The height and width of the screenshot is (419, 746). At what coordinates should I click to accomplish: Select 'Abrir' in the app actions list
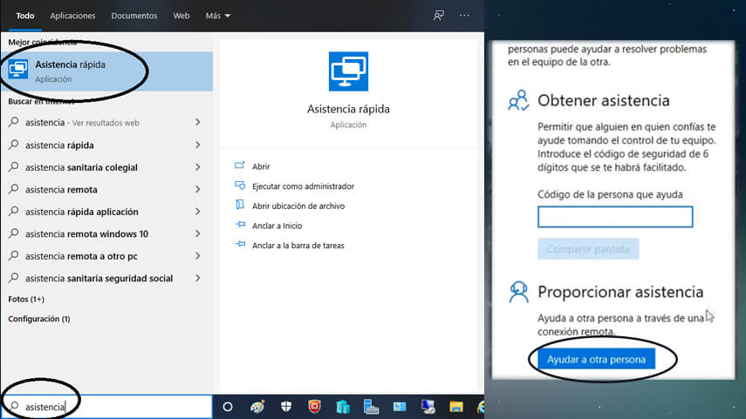click(261, 166)
